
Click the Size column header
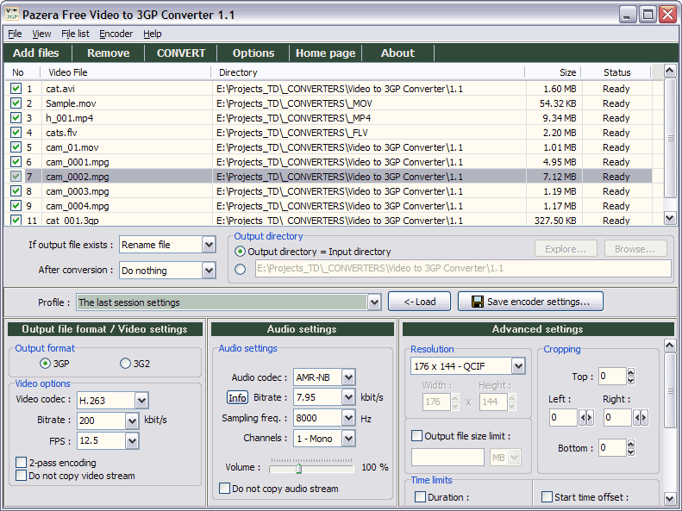553,72
